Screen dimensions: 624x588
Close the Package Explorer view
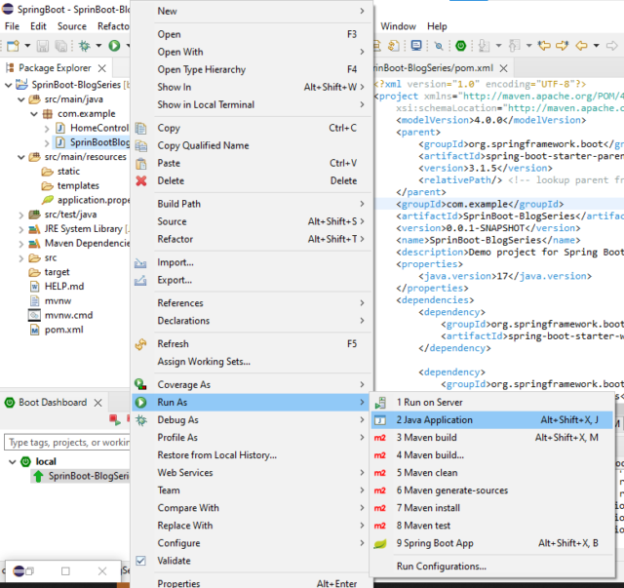point(102,68)
